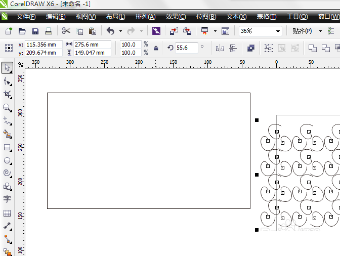The image size is (340, 256).
Task: Create a new document
Action: (9, 31)
